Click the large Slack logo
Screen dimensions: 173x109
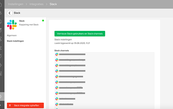(x=12, y=25)
